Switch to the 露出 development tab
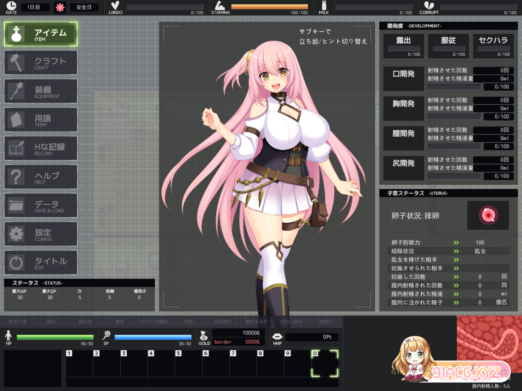The image size is (522, 391). tap(404, 46)
